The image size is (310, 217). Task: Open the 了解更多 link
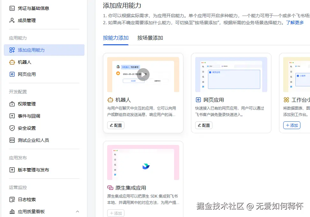click(x=295, y=23)
